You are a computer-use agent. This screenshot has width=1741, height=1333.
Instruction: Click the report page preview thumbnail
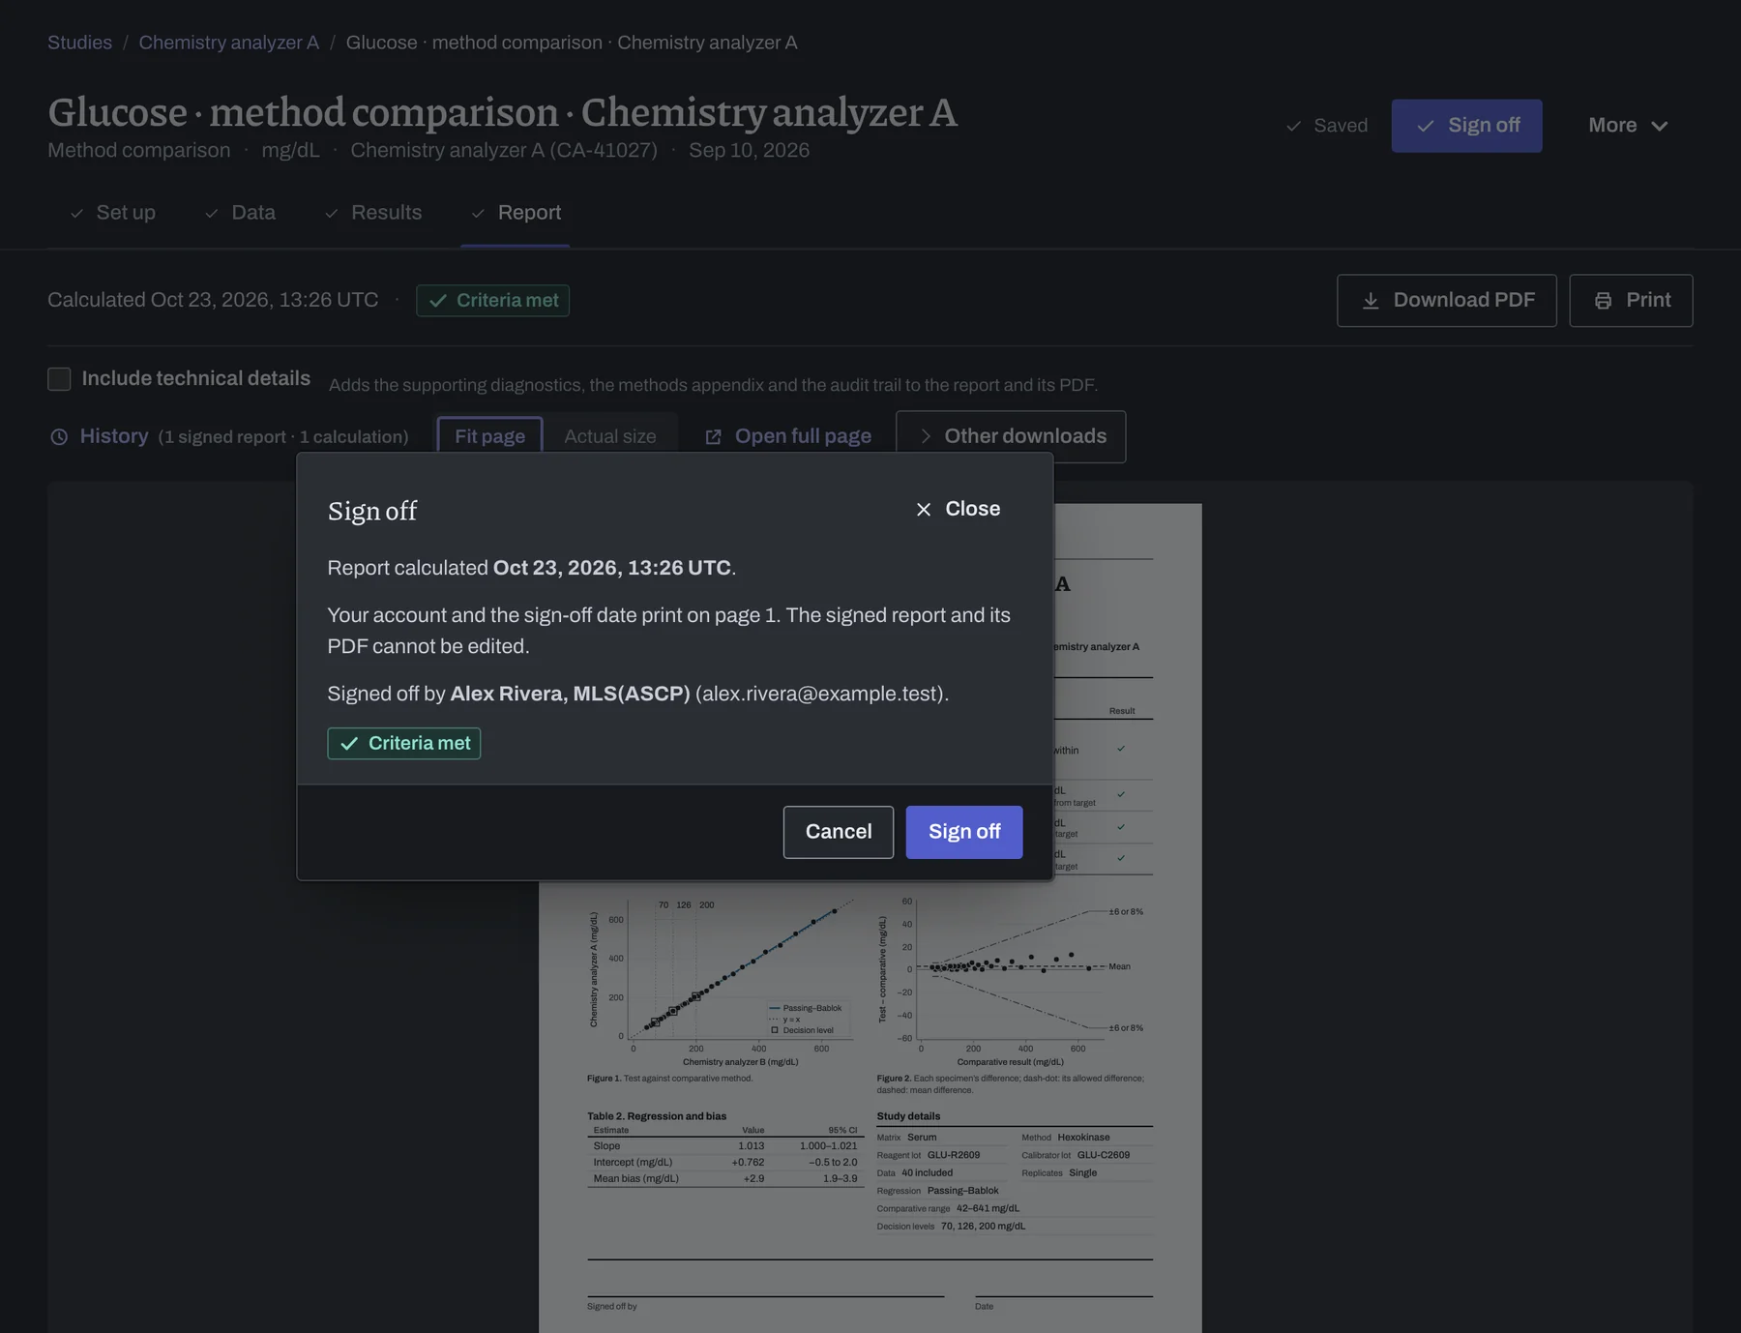(x=870, y=918)
